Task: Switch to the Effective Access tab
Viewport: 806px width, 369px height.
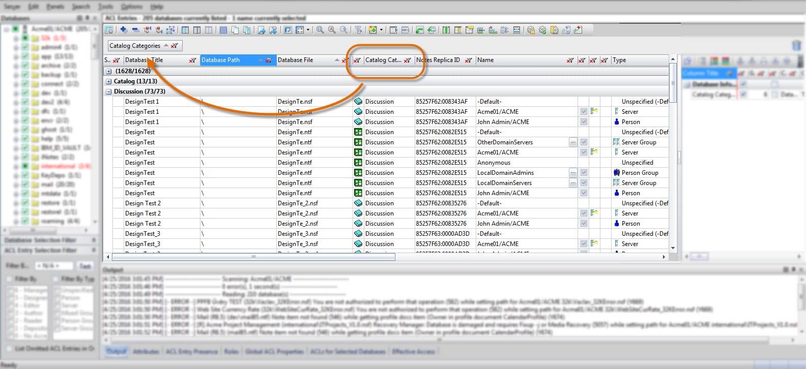Action: [414, 351]
